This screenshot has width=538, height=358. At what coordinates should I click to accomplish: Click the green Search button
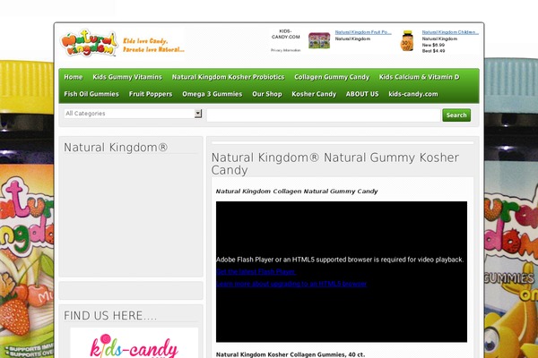coord(456,115)
